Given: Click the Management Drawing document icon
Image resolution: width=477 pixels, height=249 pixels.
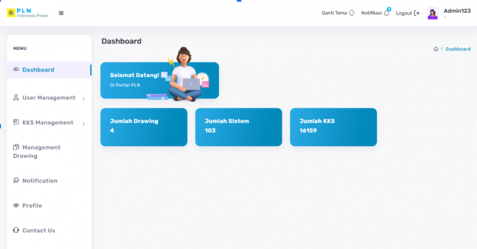Looking at the screenshot, I should pos(16,147).
